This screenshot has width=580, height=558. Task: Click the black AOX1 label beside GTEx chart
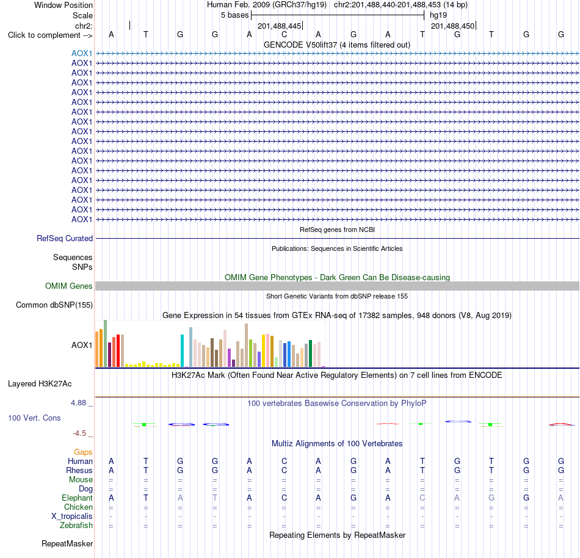(82, 345)
